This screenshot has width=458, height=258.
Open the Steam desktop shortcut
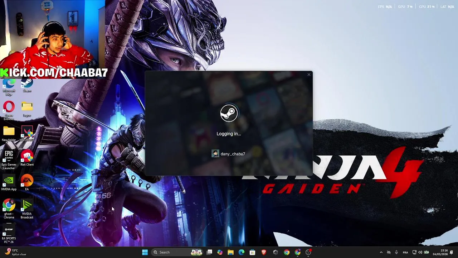[27, 86]
